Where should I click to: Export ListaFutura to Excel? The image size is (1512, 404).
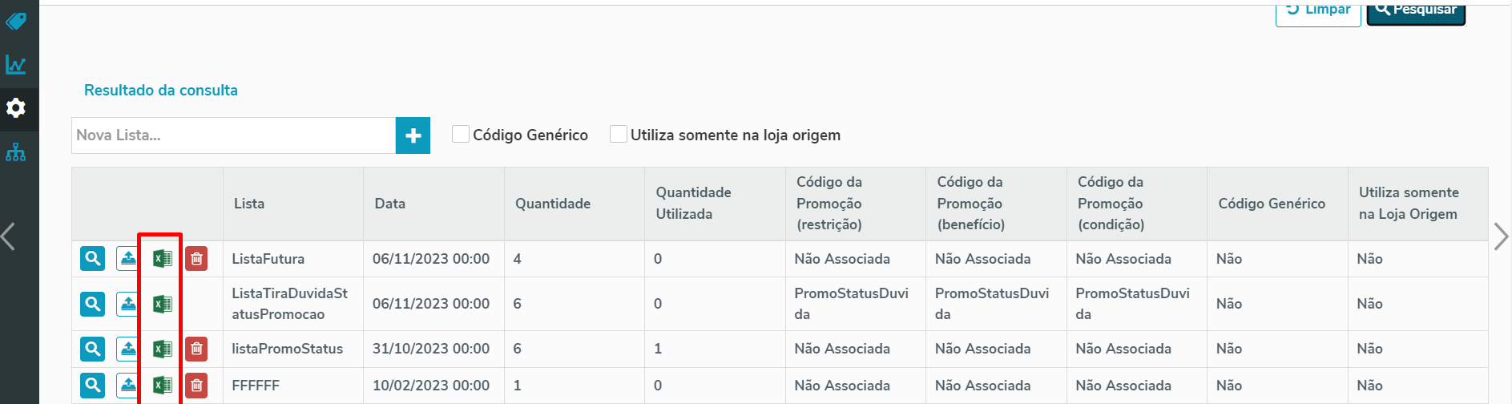coord(162,259)
